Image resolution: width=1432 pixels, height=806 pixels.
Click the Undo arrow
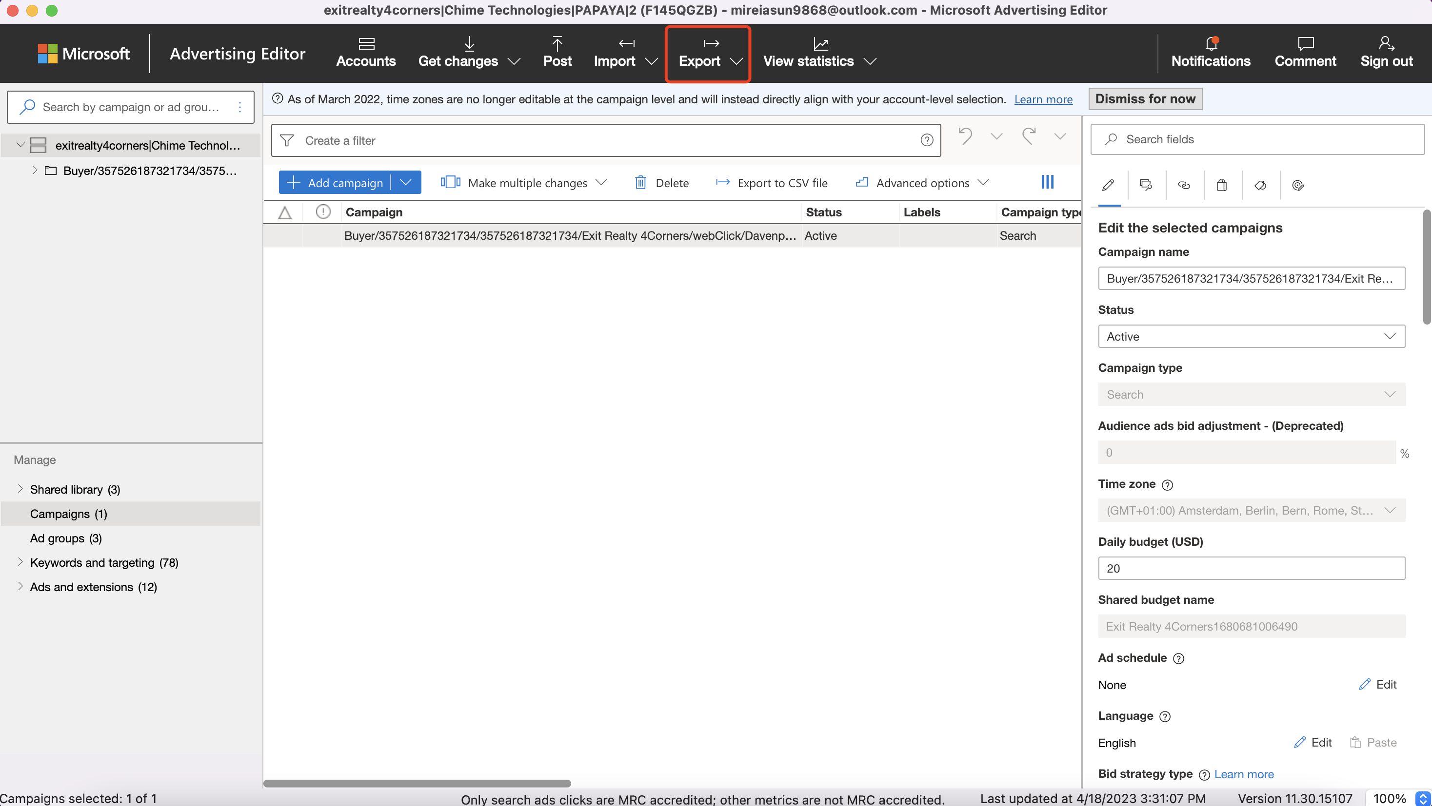[x=965, y=136]
